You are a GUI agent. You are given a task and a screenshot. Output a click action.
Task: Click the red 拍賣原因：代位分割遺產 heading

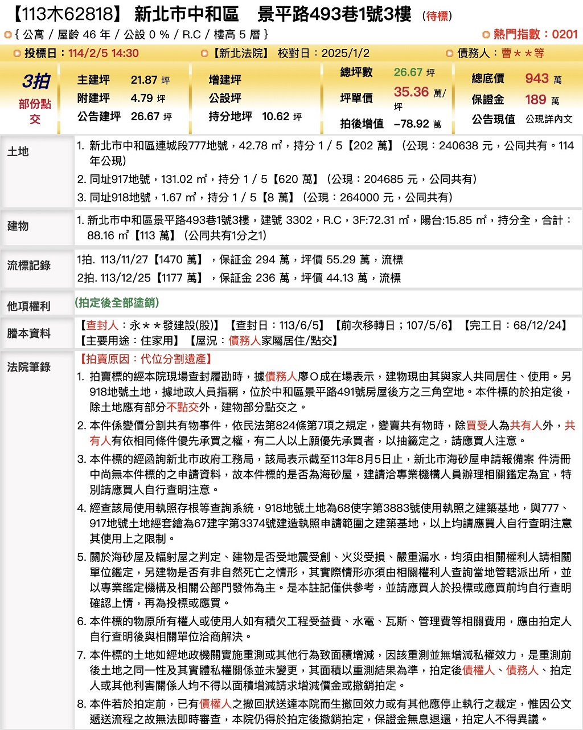(147, 359)
